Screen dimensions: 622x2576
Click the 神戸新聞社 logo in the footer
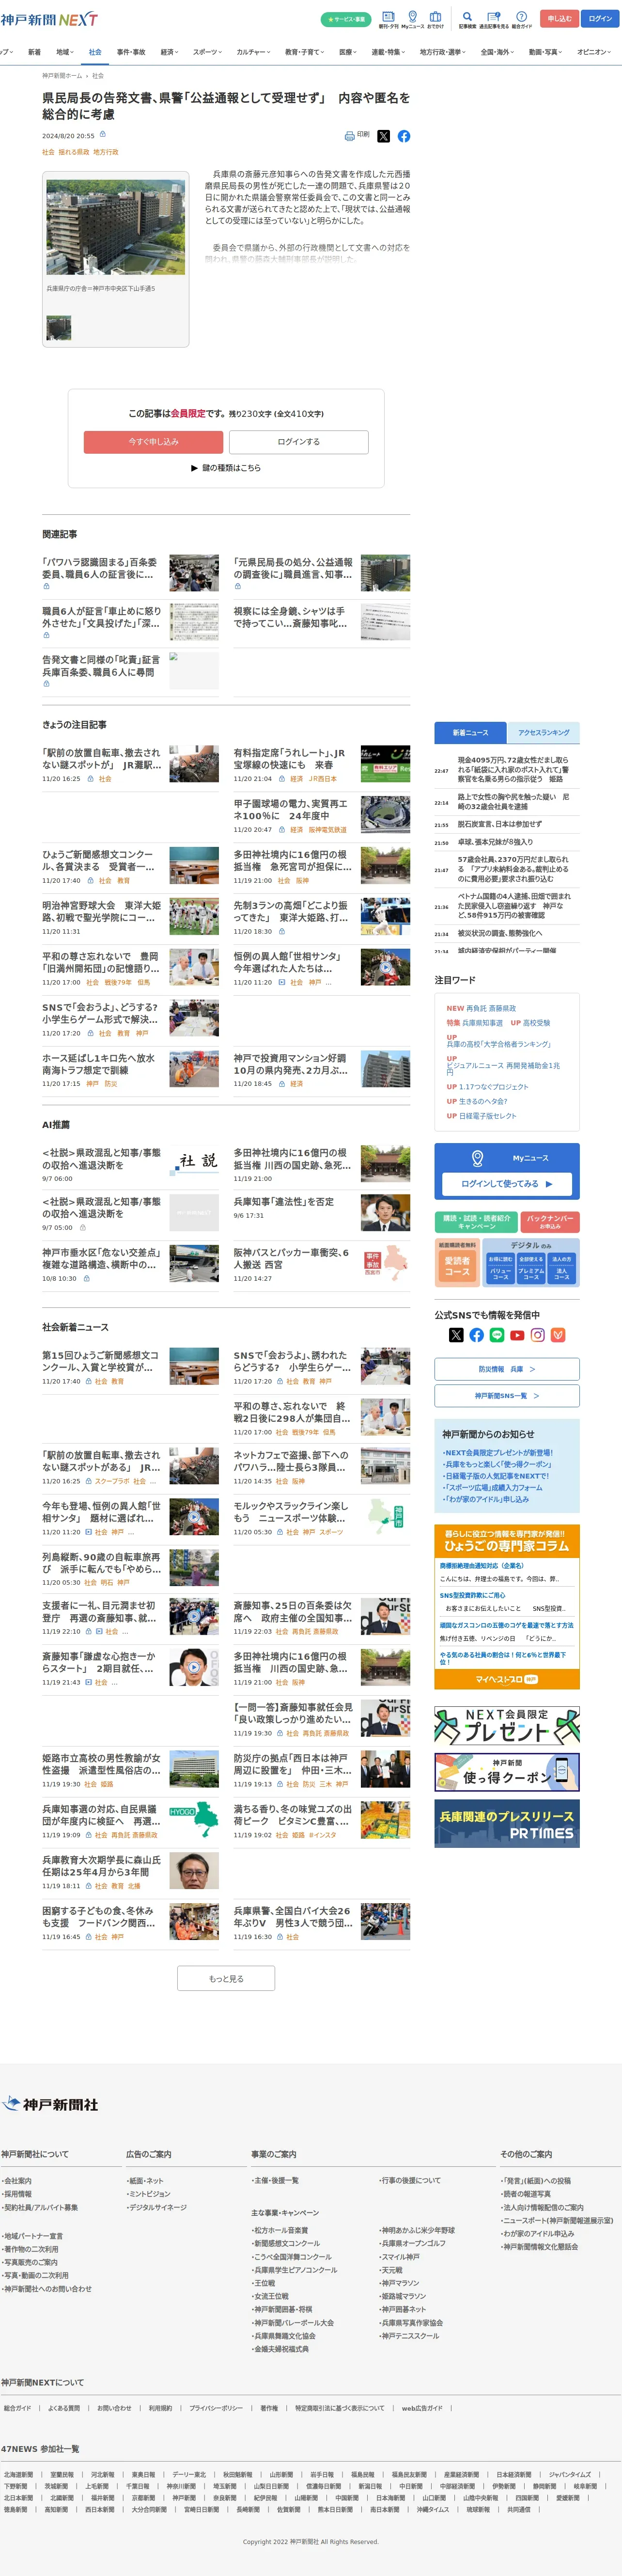[50, 2104]
